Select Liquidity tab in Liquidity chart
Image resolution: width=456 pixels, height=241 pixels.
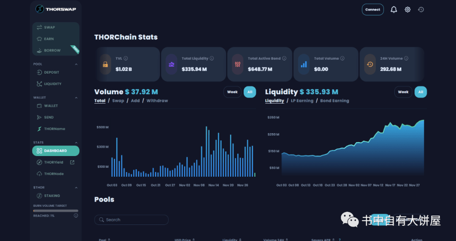pyautogui.click(x=274, y=101)
